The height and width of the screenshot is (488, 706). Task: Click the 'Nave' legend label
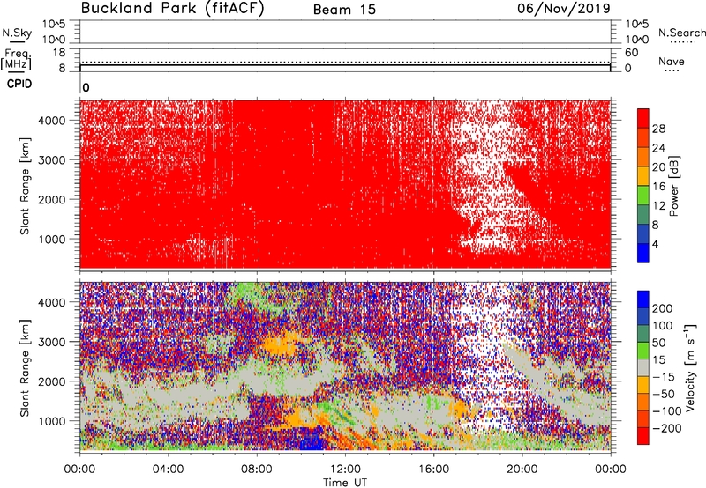click(671, 61)
